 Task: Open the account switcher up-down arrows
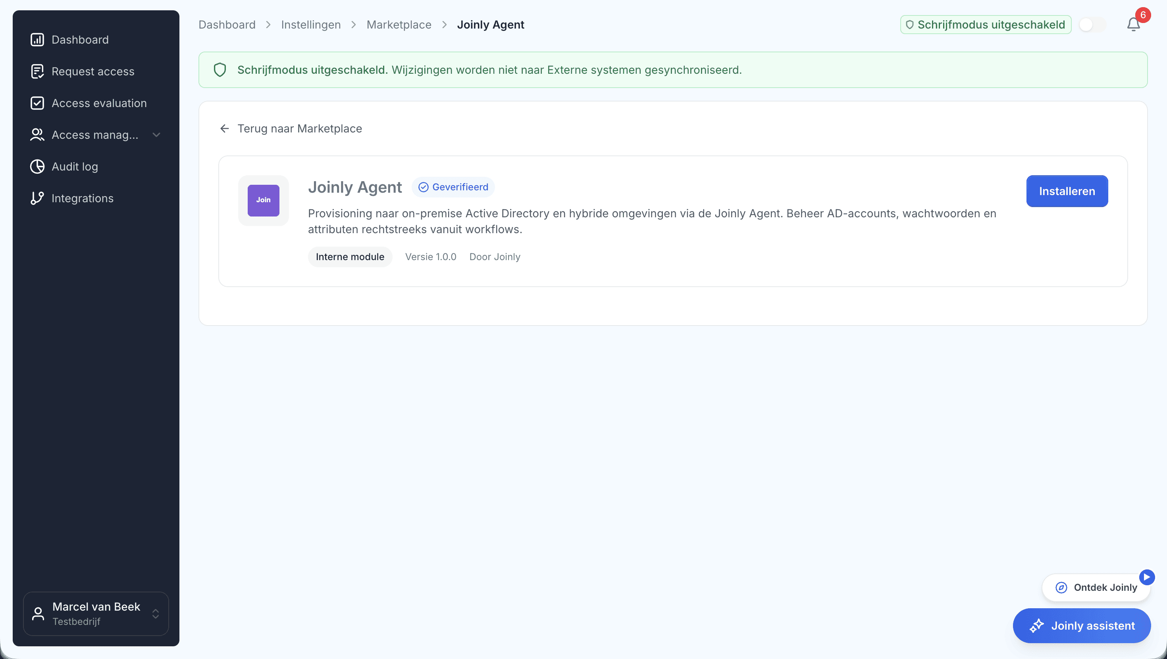(x=155, y=614)
